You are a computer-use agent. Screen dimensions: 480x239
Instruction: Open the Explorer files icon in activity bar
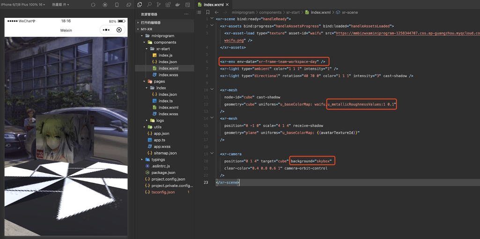140,5
